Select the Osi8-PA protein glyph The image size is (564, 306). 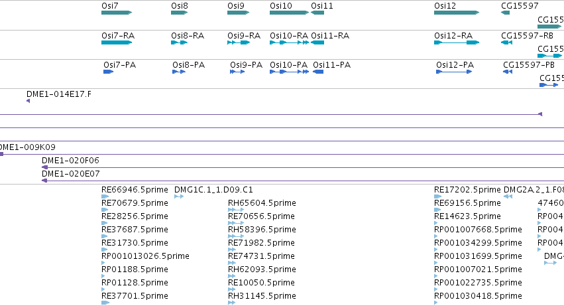tap(179, 72)
